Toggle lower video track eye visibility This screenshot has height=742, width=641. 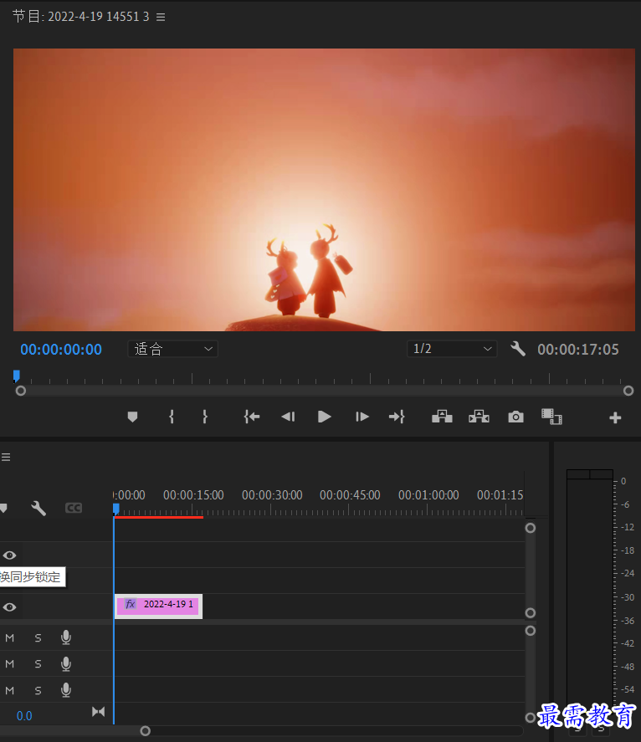(x=9, y=607)
